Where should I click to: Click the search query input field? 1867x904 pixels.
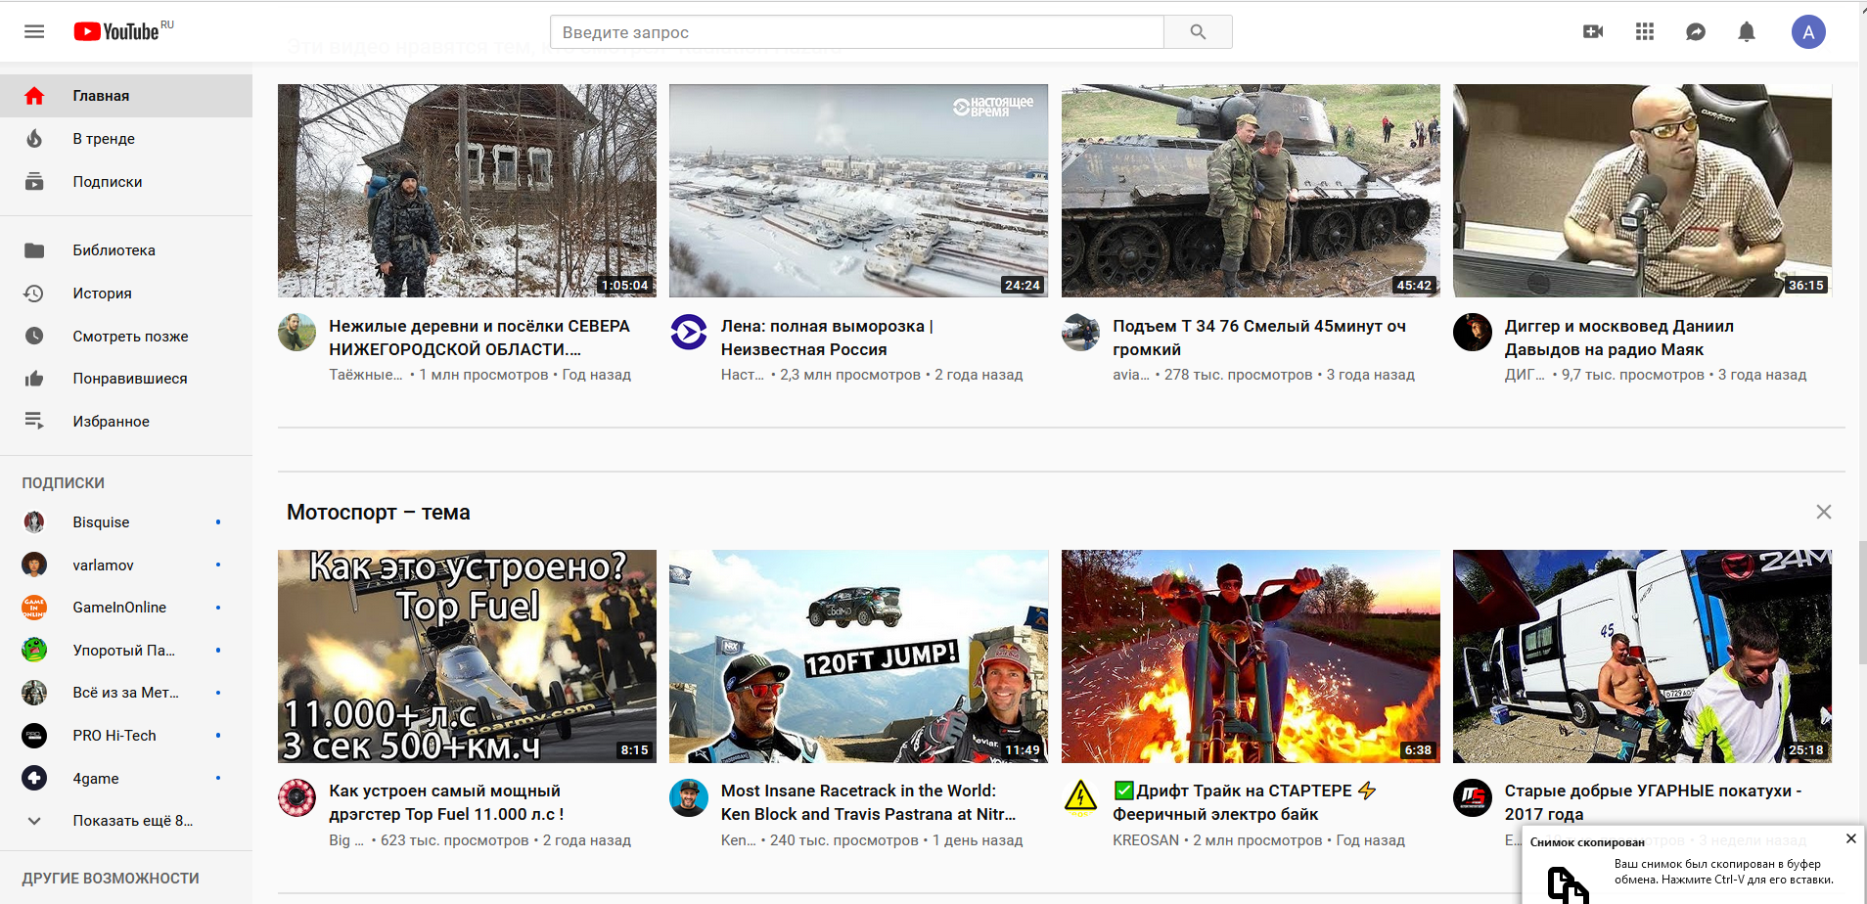click(x=857, y=32)
